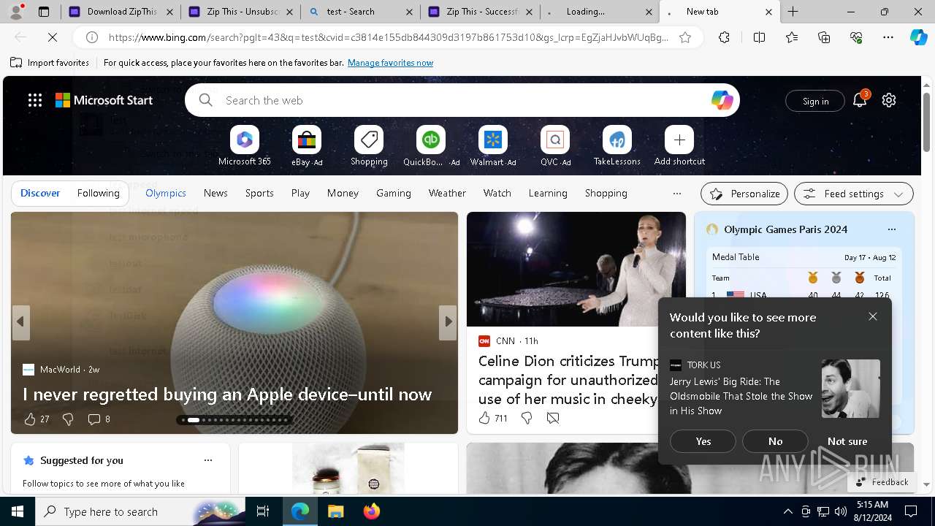This screenshot has height=526, width=935.
Task: Open Task View on the taskbar
Action: 264,511
